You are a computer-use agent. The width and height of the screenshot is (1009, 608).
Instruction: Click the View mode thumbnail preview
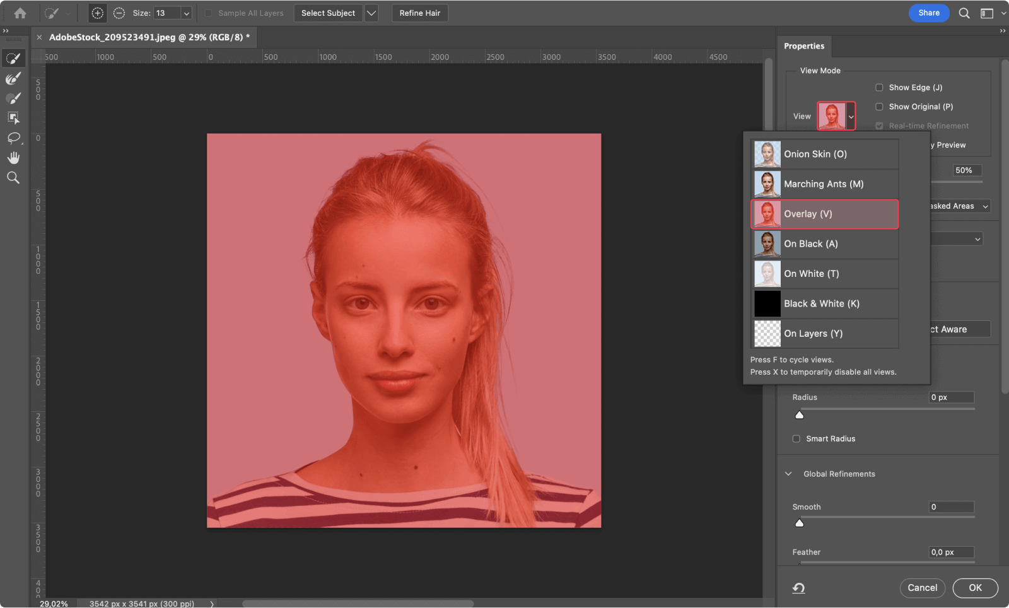(832, 117)
